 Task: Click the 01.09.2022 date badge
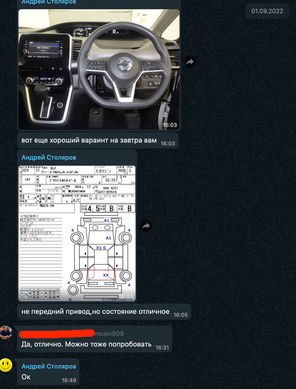pos(267,11)
